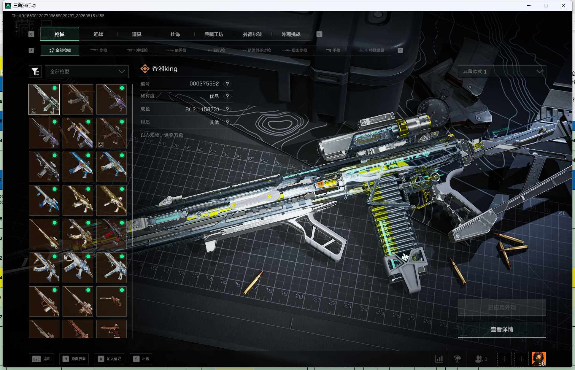The image size is (575, 370).
Task: Select the 全部枪械 category
Action: [x=60, y=50]
